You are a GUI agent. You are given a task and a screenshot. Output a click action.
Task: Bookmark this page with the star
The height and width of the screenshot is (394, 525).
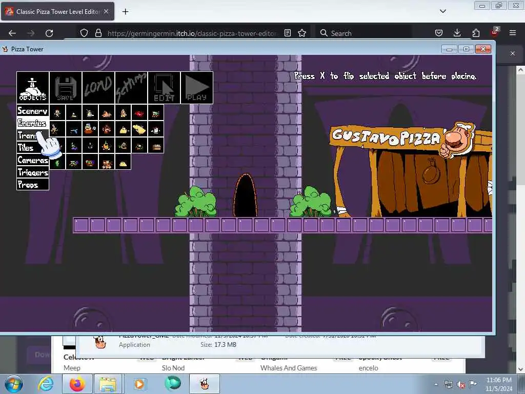(302, 33)
